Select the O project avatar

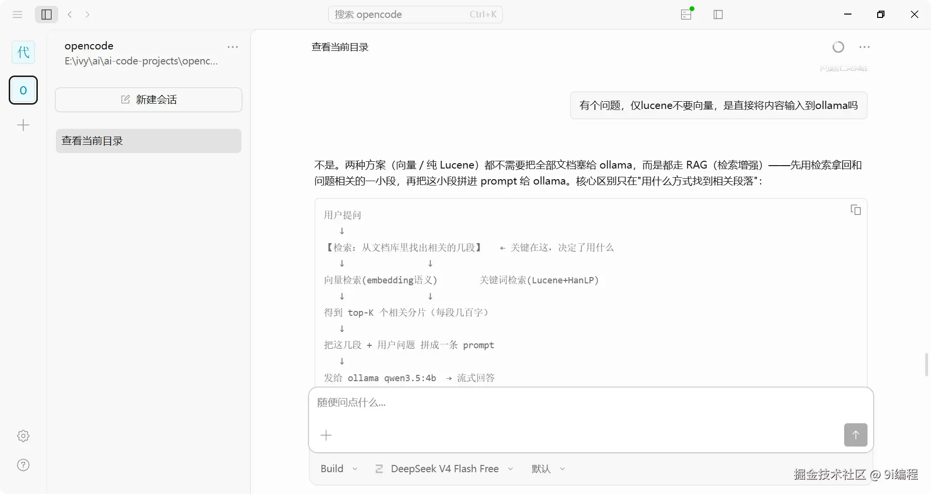click(23, 90)
